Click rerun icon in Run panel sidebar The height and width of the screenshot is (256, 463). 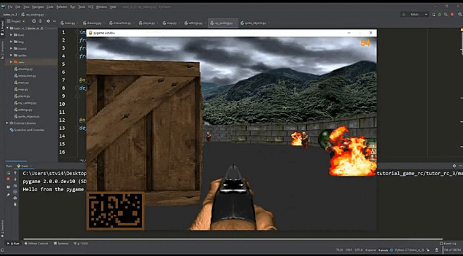pyautogui.click(x=8, y=172)
